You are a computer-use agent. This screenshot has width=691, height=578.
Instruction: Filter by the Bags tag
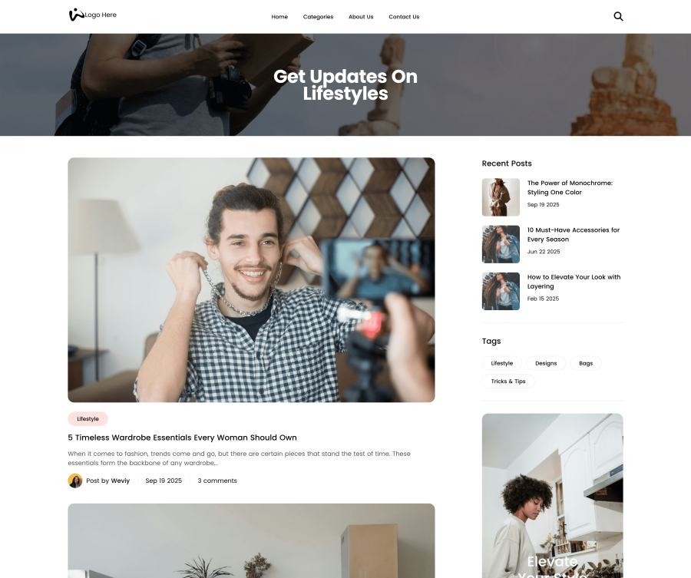(586, 363)
